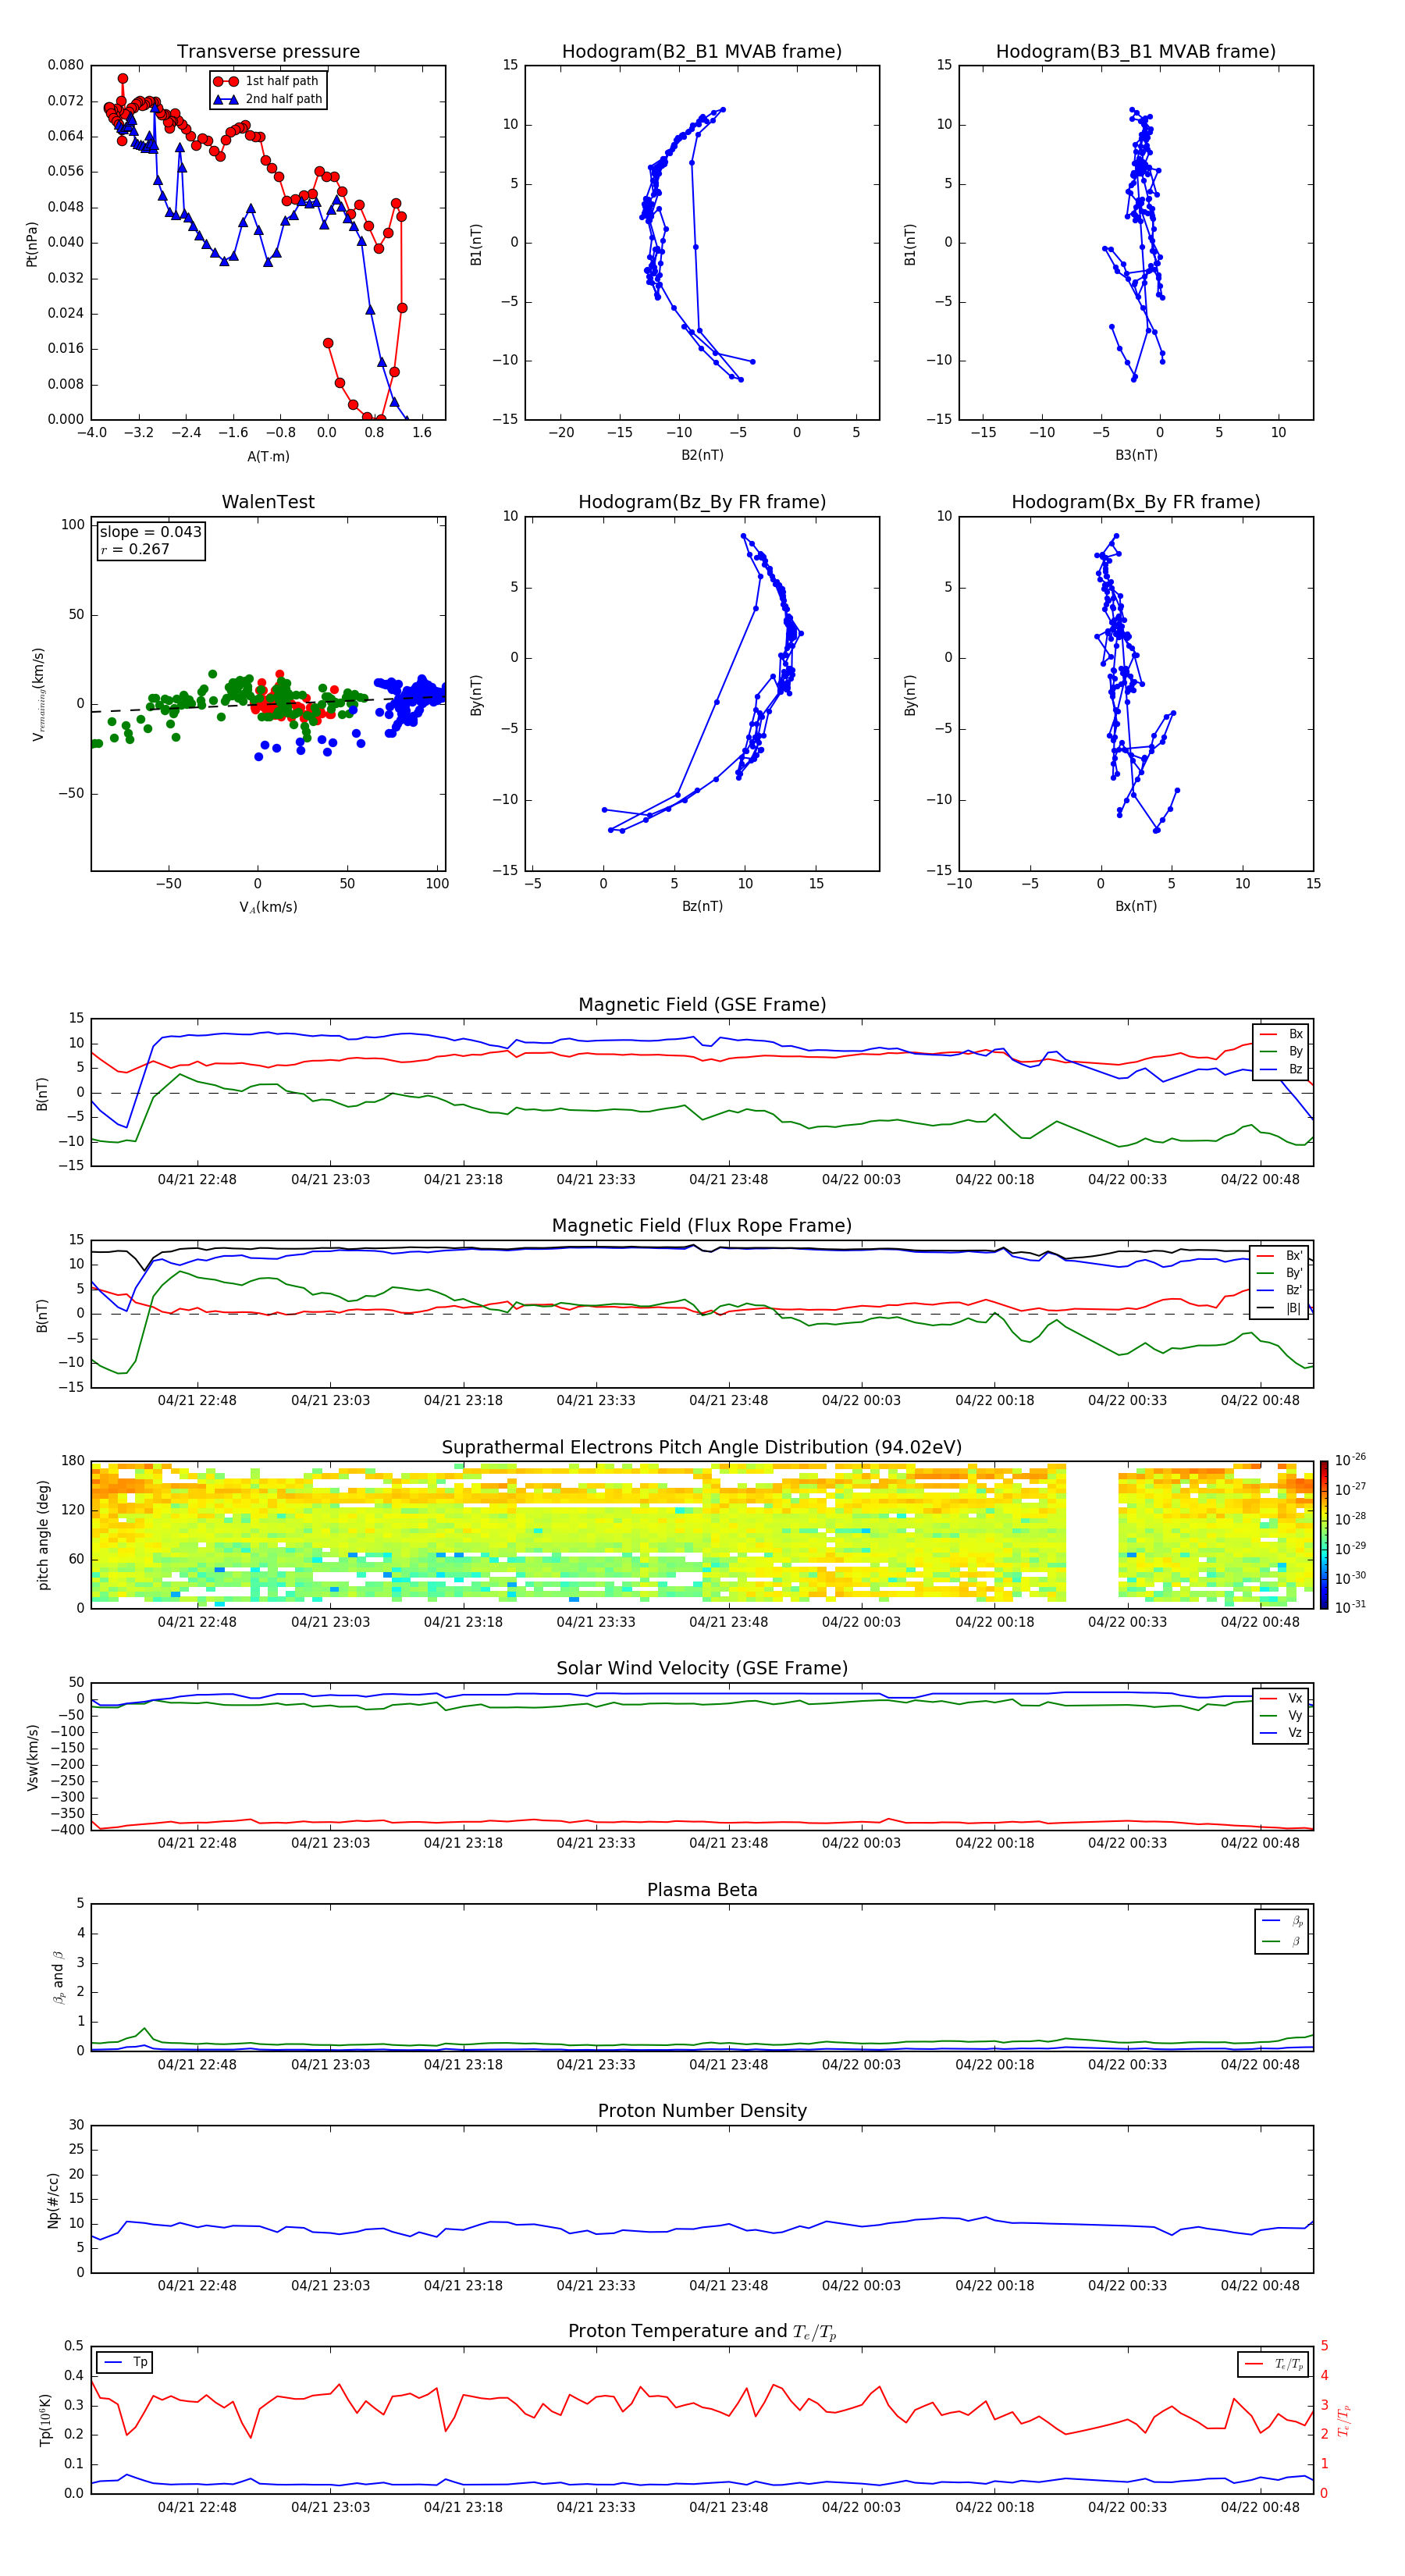This screenshot has height=2576, width=1405.
Task: Click the 'Plasma Beta' plot title
Action: pyautogui.click(x=702, y=1890)
